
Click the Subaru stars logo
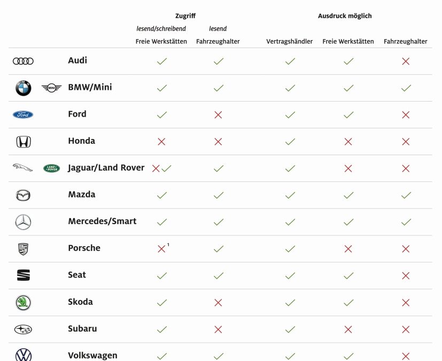(x=23, y=329)
